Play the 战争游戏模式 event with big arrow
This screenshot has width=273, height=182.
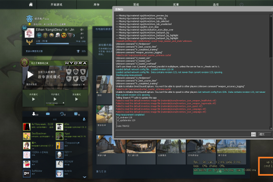point(30,75)
